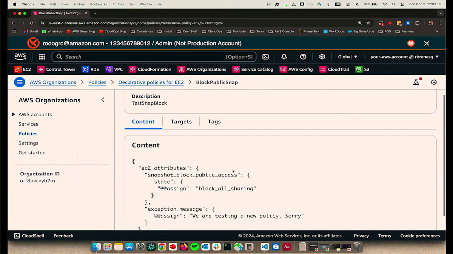The height and width of the screenshot is (254, 453).
Task: Open CloudShell from the footer
Action: click(29, 236)
